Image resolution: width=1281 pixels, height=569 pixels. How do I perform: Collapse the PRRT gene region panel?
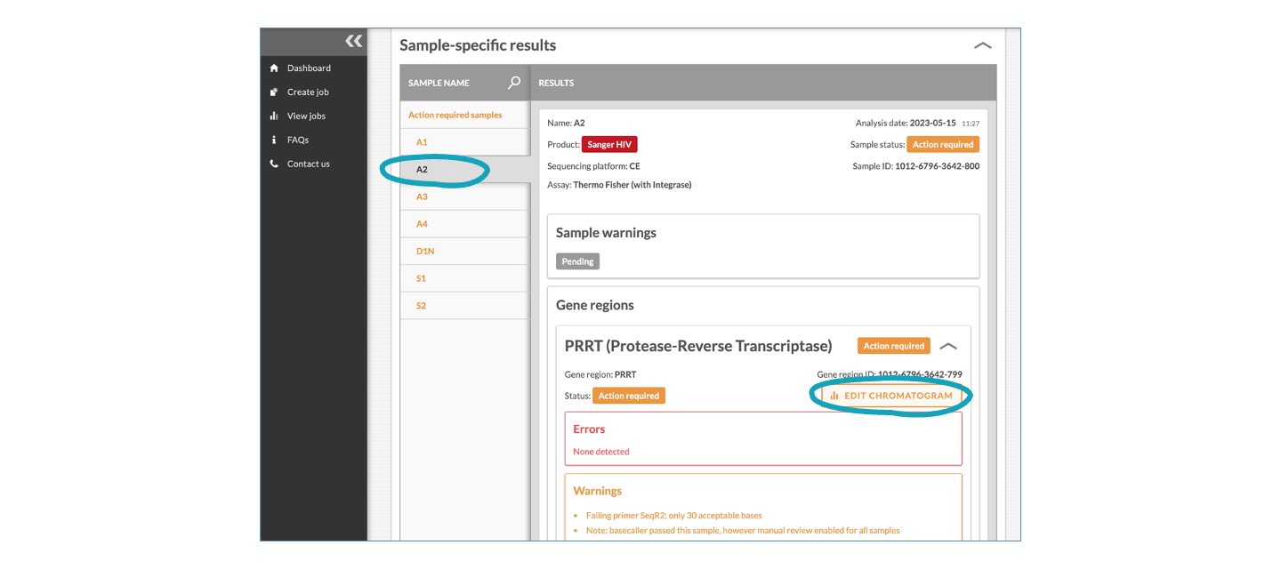948,347
